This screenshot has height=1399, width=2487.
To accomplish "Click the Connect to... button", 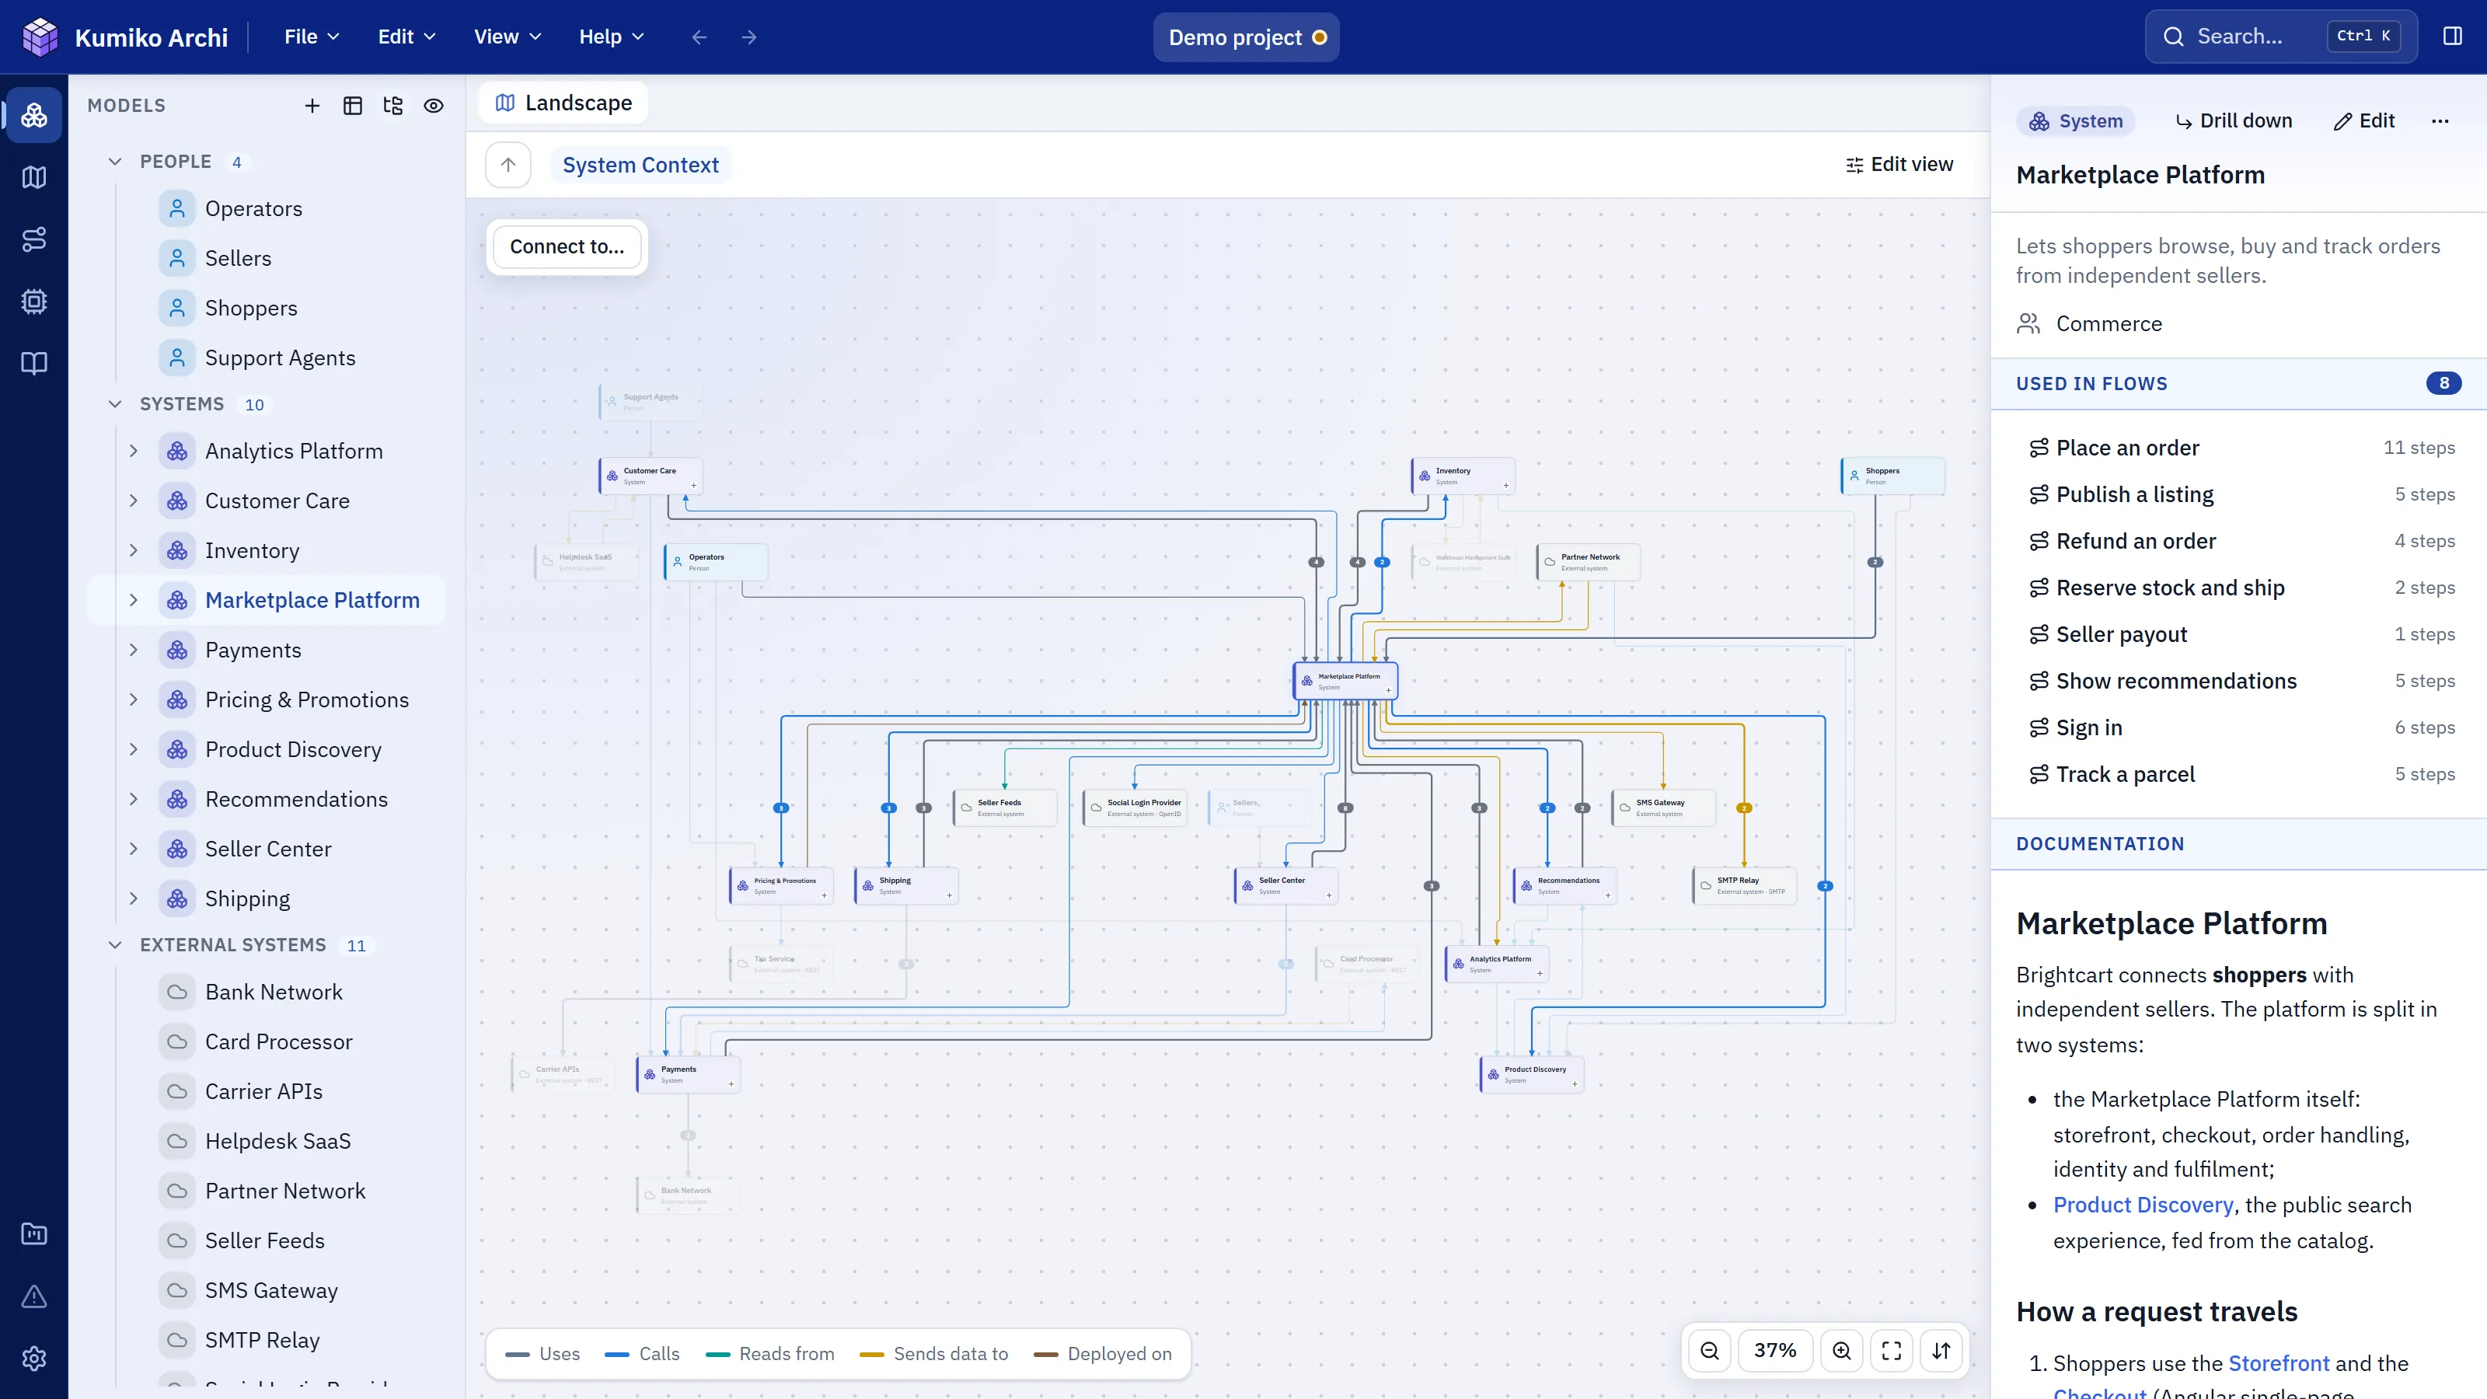I will click(567, 247).
